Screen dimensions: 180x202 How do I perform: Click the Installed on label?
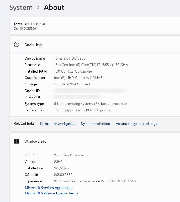[x=34, y=168]
